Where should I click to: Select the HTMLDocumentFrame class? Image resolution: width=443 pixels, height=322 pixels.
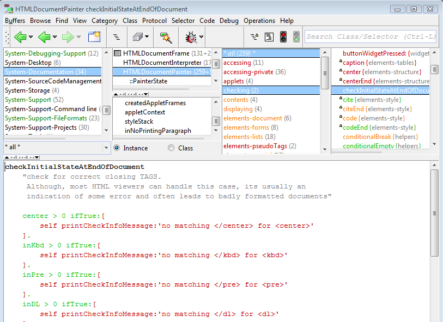pyautogui.click(x=162, y=53)
